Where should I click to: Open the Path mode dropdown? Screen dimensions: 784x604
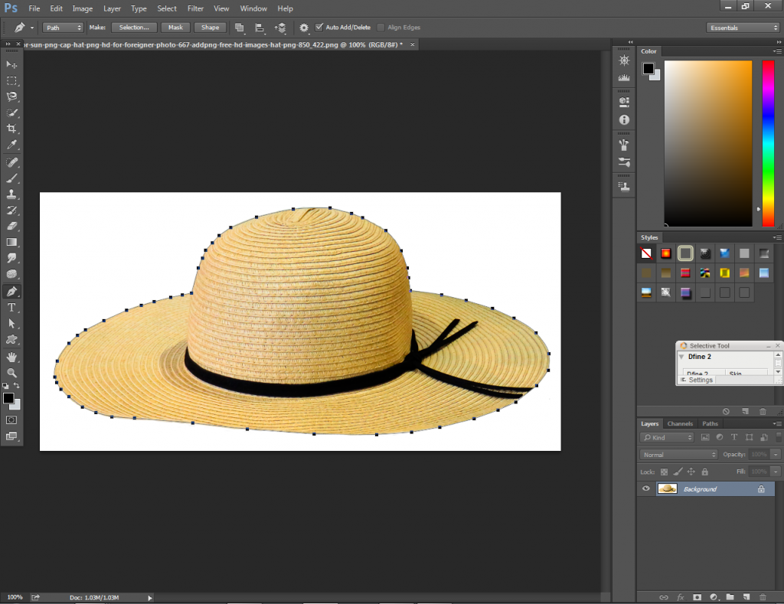click(63, 28)
